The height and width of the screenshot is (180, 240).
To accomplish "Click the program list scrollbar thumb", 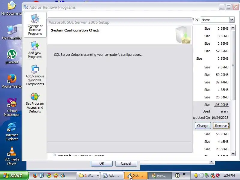I will [233, 65].
